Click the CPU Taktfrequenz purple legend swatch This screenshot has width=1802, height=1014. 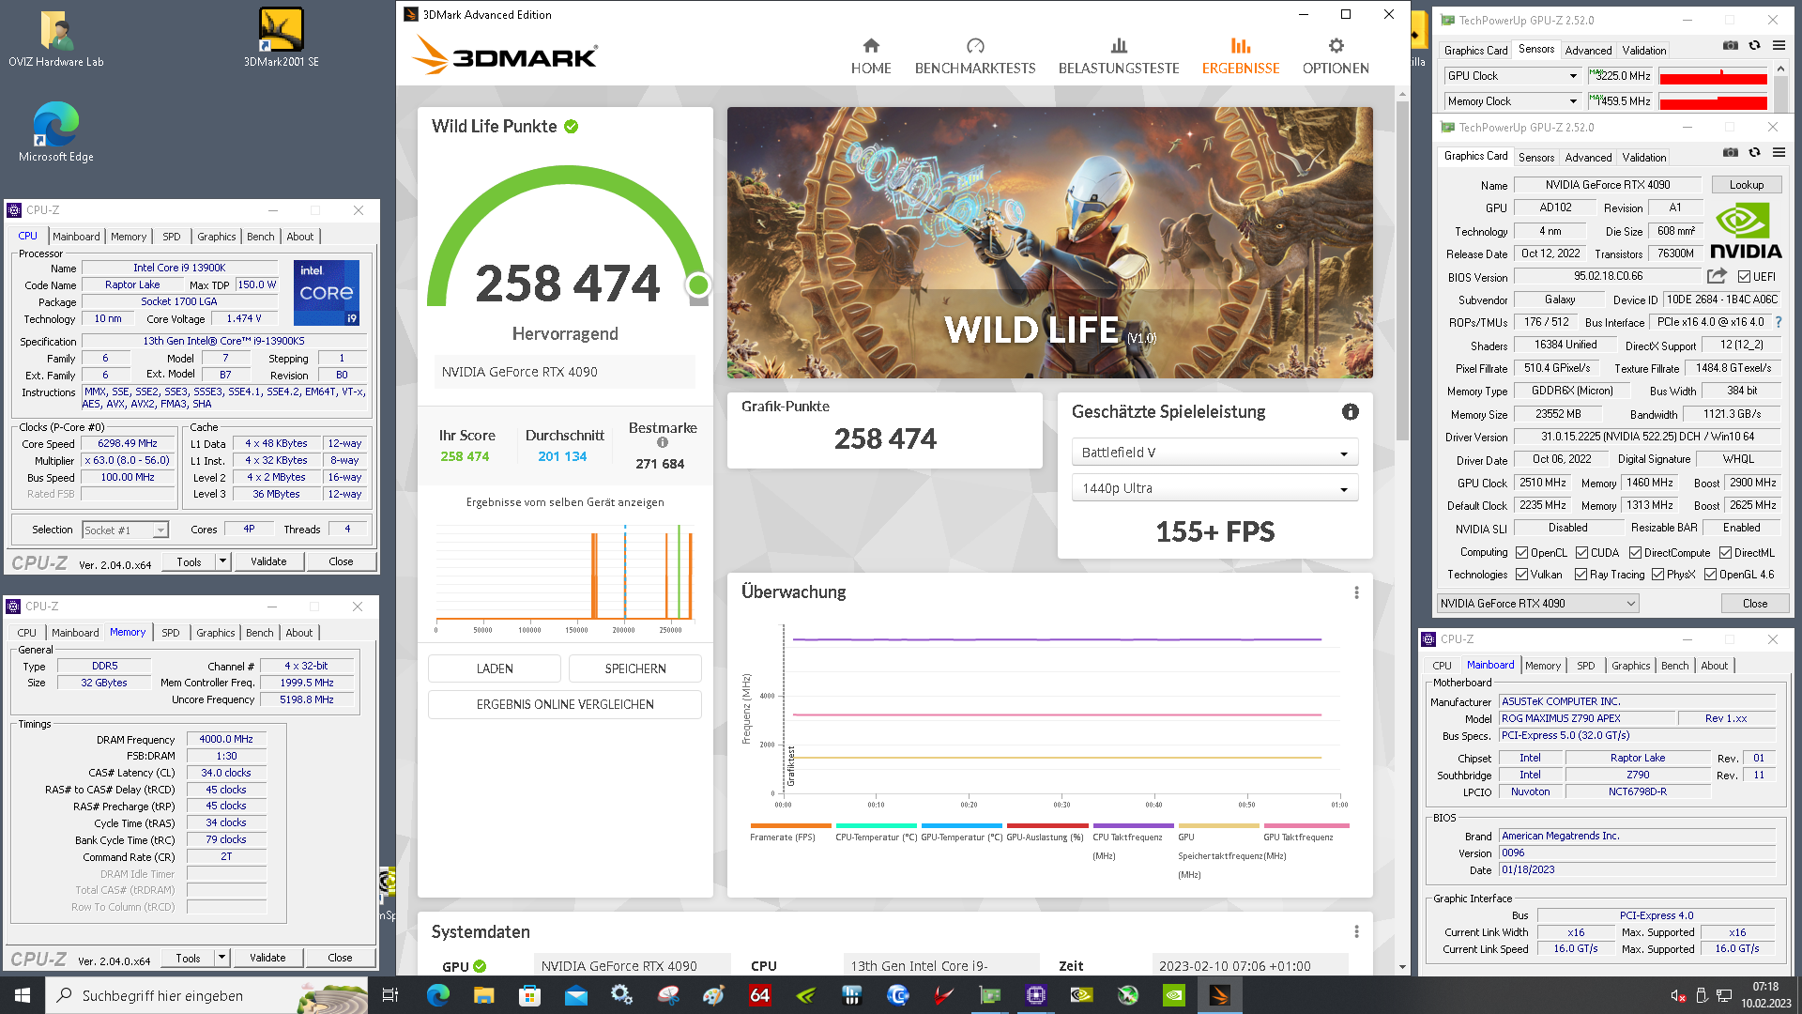point(1133,826)
